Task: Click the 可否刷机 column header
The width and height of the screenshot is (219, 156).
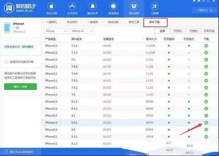Action: [x=189, y=39]
